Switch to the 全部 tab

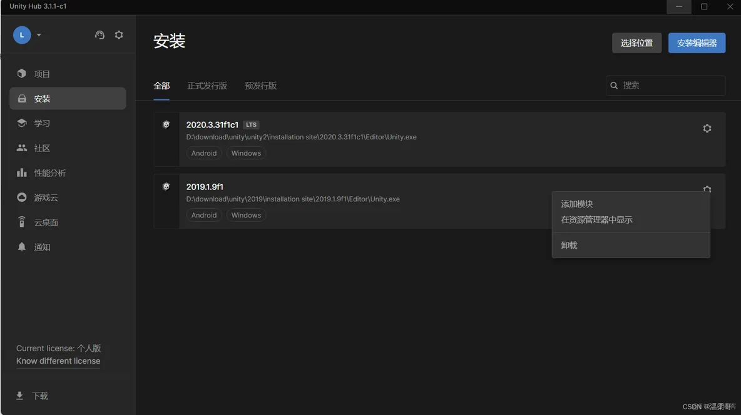click(x=161, y=86)
